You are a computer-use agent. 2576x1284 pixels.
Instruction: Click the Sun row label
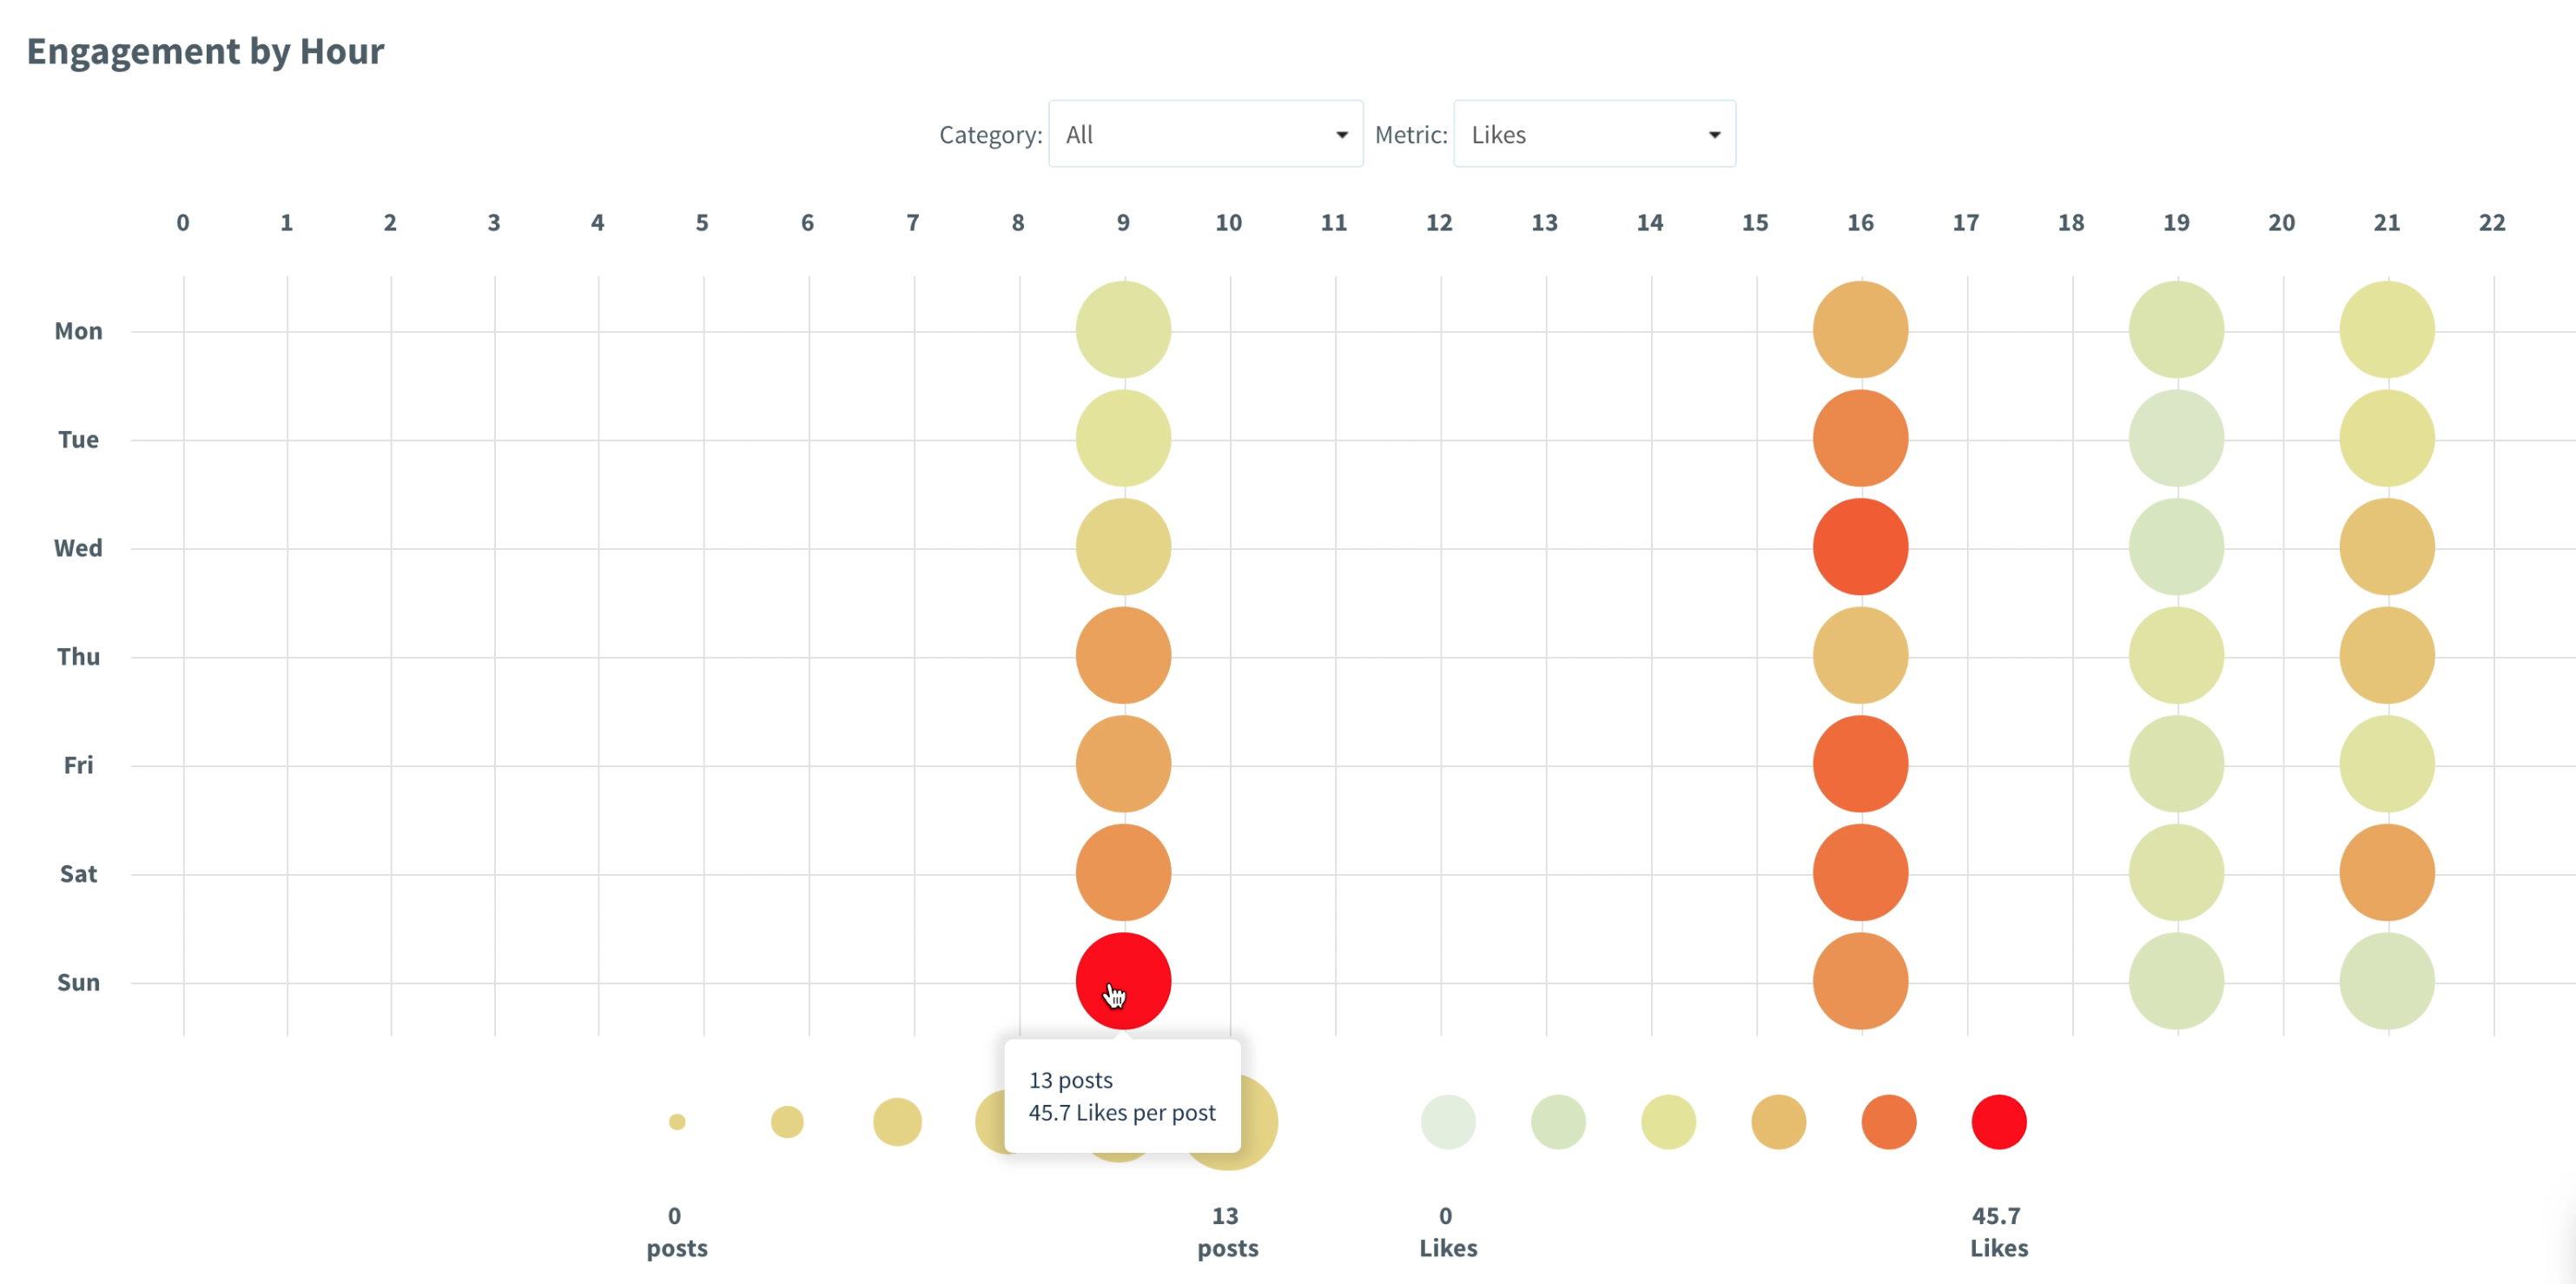pyautogui.click(x=78, y=982)
